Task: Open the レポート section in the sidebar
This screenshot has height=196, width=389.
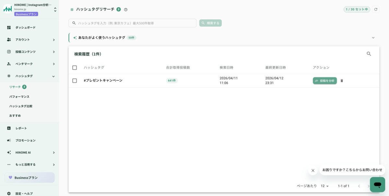Action: point(21,128)
